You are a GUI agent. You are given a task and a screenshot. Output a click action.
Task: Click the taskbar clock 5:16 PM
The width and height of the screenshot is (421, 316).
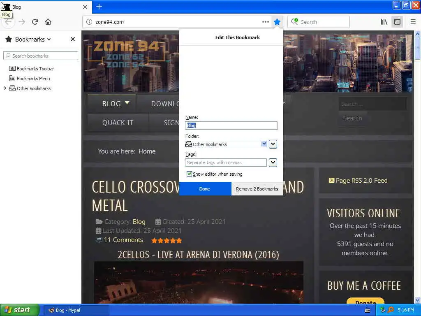[x=405, y=310]
